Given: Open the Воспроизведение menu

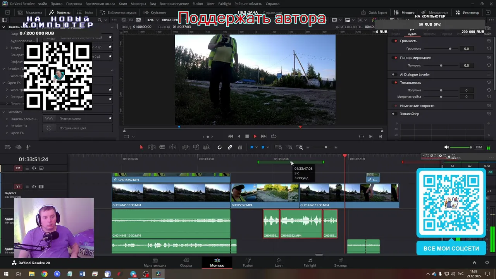Looking at the screenshot, I should click(174, 3).
